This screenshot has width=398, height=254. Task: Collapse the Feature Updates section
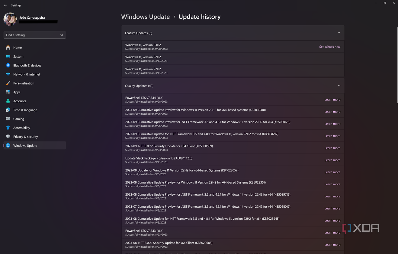(339, 33)
